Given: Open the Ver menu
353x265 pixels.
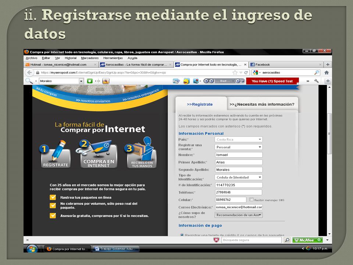Looking at the screenshot, I should (57, 58).
